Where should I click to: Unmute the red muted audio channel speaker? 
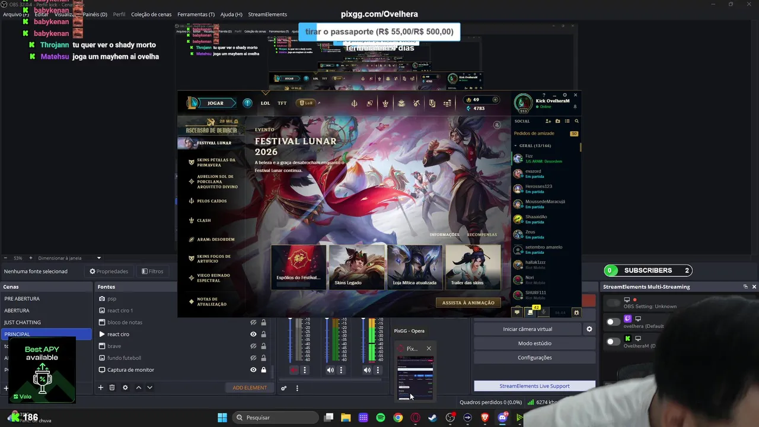[x=294, y=370]
